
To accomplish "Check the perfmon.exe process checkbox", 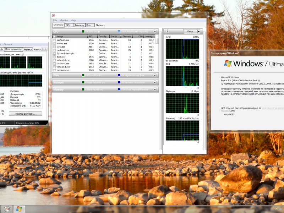I will pos(54,40).
